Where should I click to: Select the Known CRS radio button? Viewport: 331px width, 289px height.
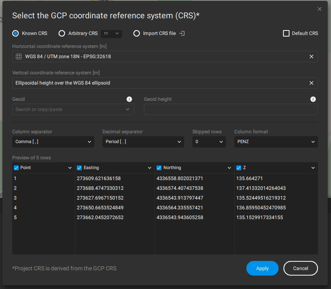pyautogui.click(x=15, y=33)
